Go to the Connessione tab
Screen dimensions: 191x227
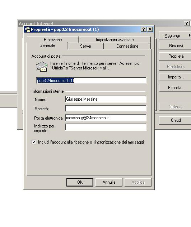tap(127, 46)
